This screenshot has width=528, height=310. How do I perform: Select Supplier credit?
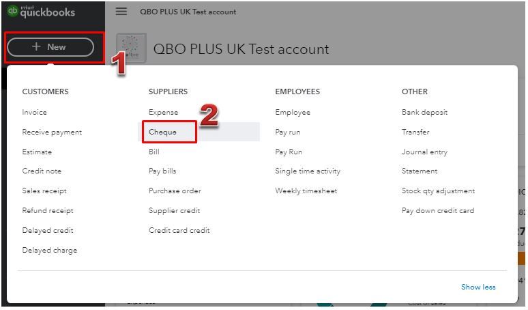(174, 210)
